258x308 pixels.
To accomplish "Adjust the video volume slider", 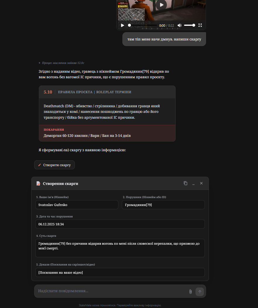I will [x=189, y=25].
